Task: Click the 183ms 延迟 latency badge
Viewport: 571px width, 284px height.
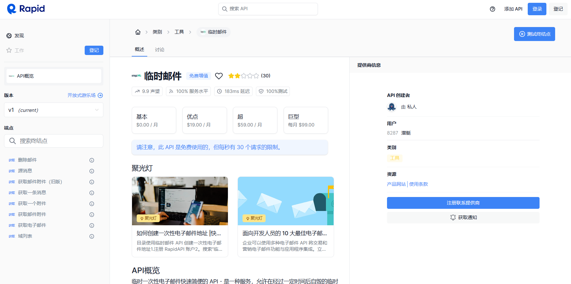Action: tap(233, 91)
